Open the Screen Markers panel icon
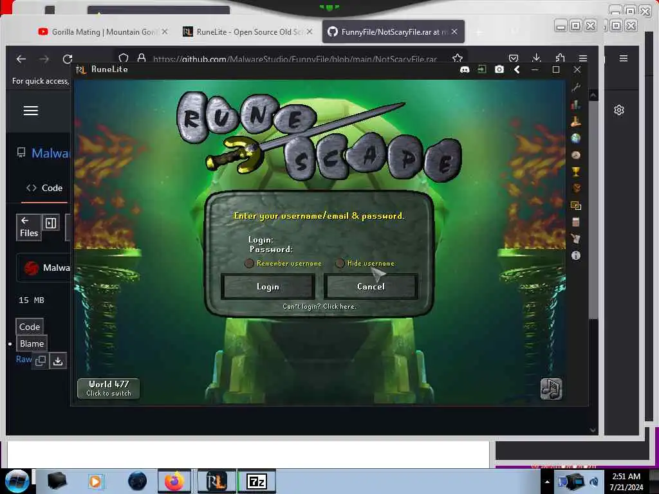This screenshot has height=494, width=659. pyautogui.click(x=576, y=205)
